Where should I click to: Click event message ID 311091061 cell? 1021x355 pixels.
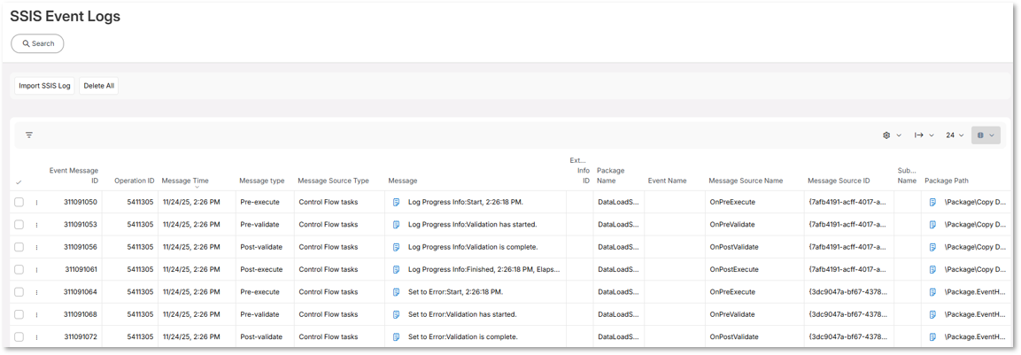(81, 270)
